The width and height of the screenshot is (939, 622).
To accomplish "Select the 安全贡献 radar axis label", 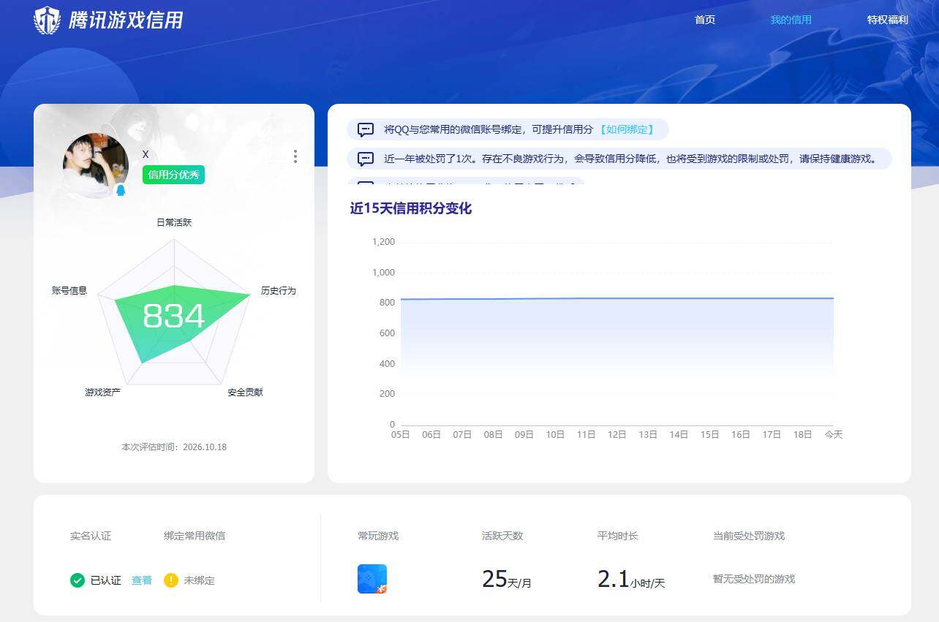I will pyautogui.click(x=245, y=392).
